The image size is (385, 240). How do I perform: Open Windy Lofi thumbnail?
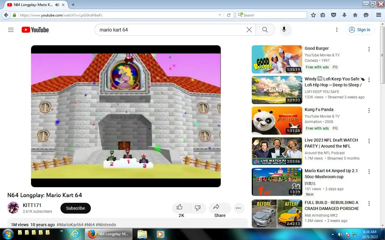coord(277,90)
